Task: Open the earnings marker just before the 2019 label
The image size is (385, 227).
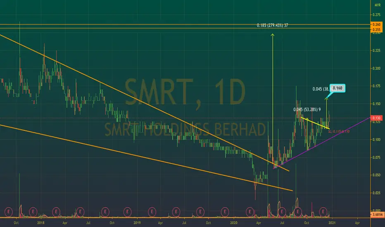Action: 127,212
